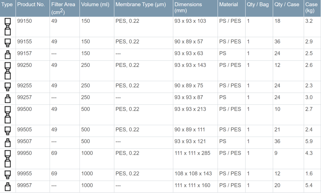
Task: Click the Material column header
Action: pyautogui.click(x=231, y=8)
